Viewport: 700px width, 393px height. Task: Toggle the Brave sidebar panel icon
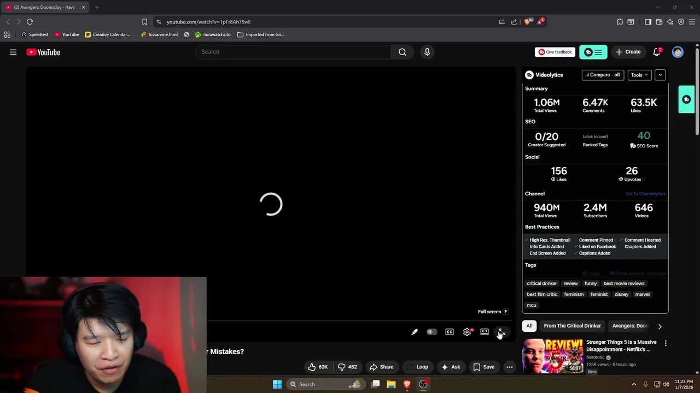648,22
